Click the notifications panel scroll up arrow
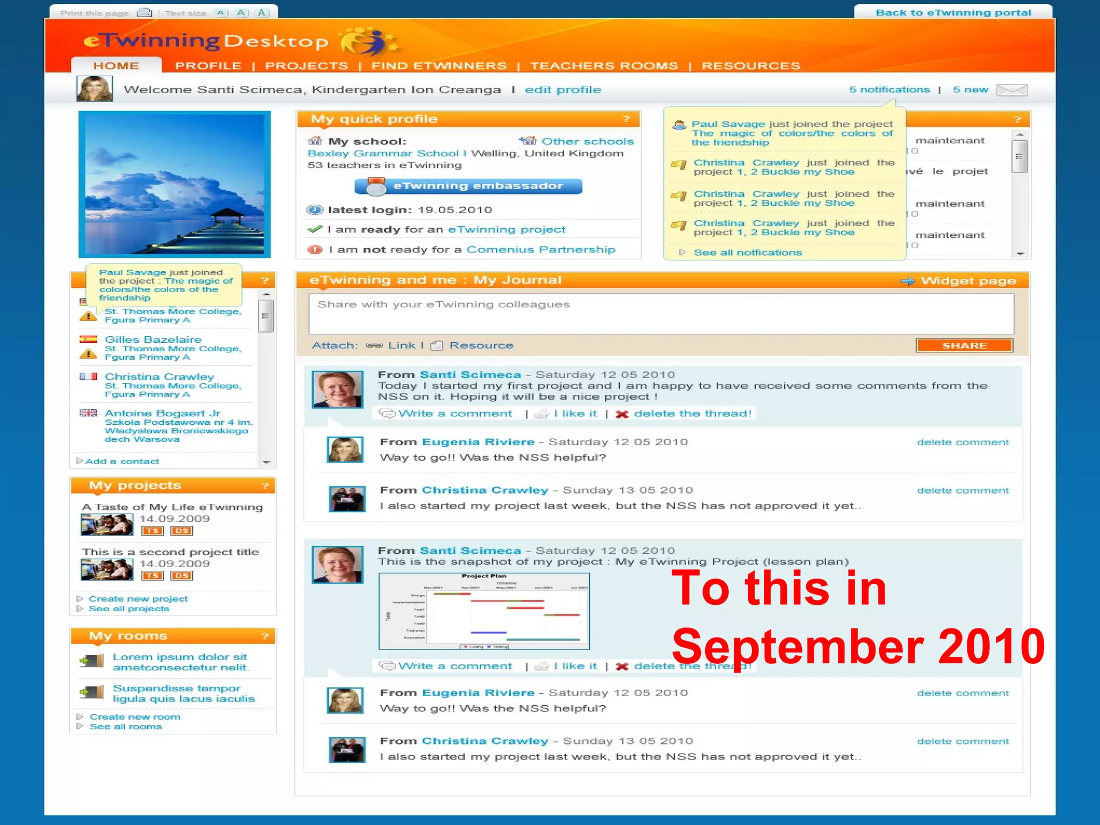 click(x=1020, y=134)
